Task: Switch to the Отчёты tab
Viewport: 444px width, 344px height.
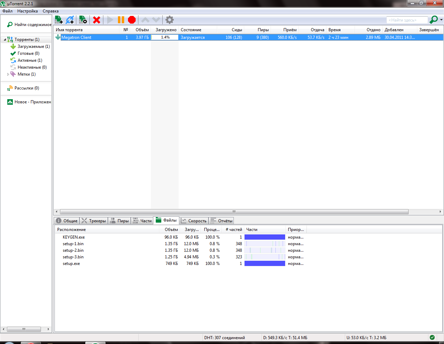Action: point(221,221)
